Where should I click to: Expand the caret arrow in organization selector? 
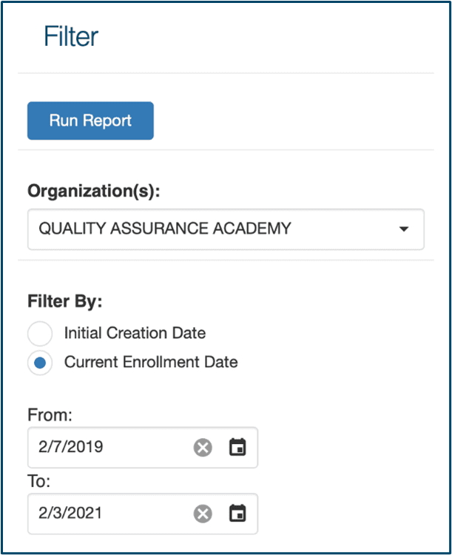point(404,229)
